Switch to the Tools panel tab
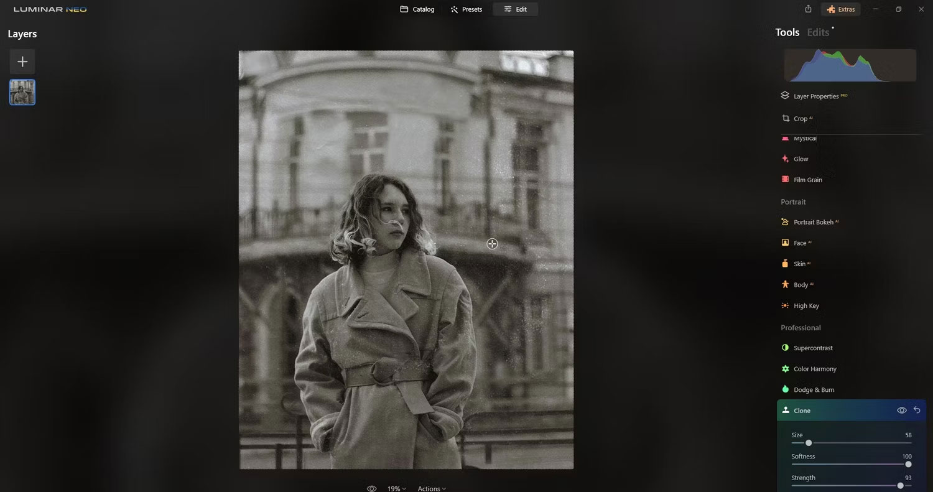The width and height of the screenshot is (933, 492). click(787, 32)
